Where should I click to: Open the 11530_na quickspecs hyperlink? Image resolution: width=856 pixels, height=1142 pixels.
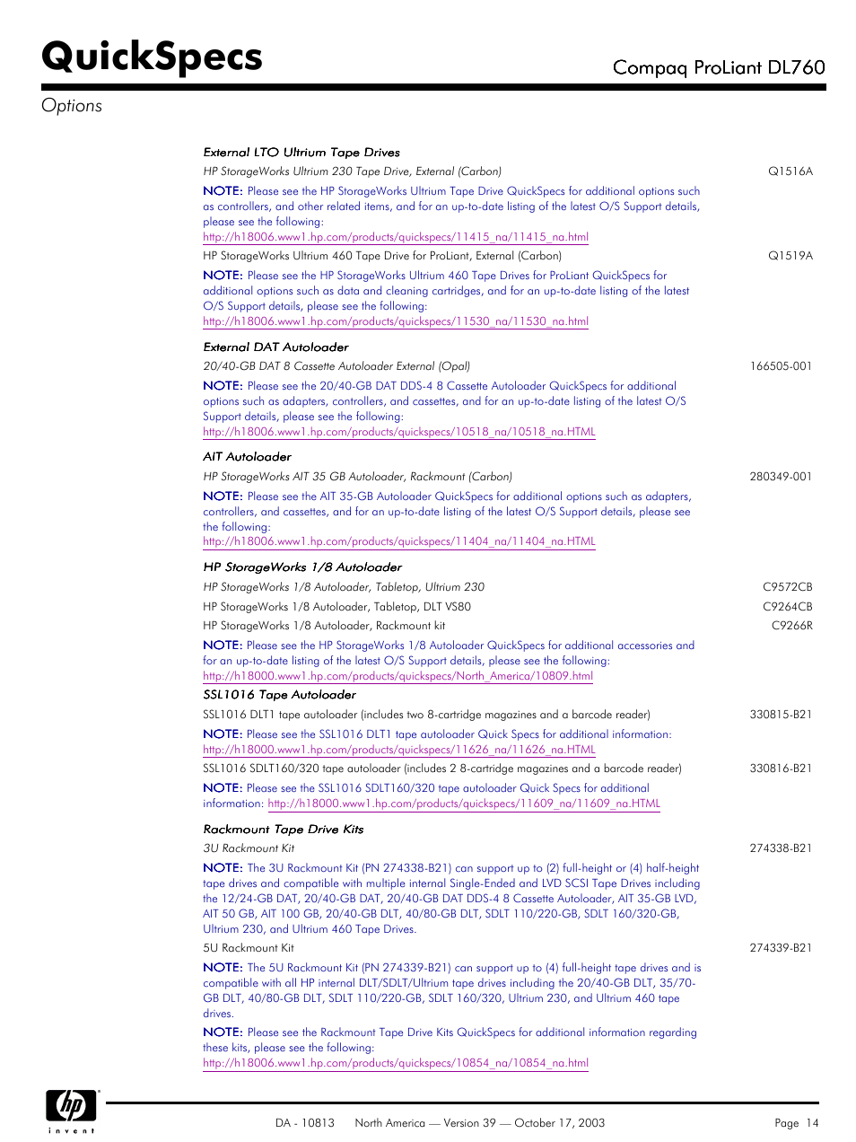coord(396,321)
